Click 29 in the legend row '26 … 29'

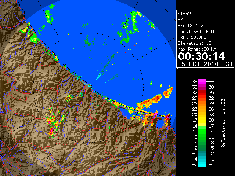tap(211, 103)
